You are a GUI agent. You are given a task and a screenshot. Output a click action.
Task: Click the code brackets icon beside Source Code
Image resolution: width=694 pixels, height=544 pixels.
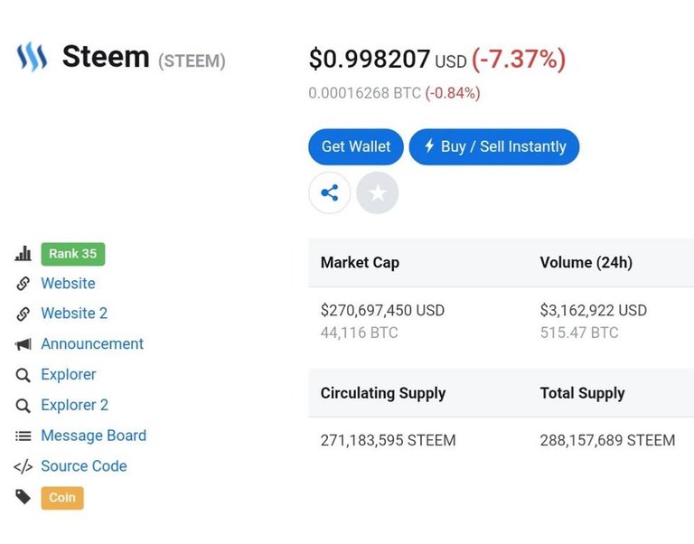23,466
